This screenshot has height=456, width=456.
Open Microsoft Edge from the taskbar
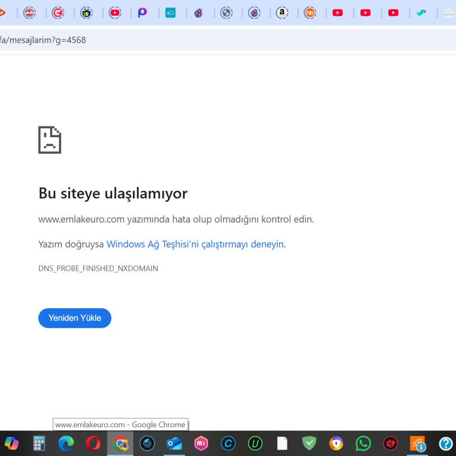pos(66,444)
